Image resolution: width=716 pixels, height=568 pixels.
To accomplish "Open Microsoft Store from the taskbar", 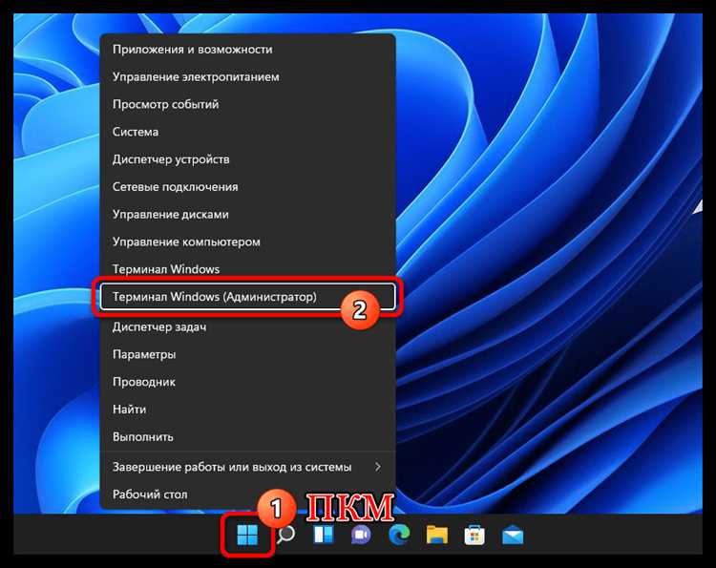I will pos(474,536).
